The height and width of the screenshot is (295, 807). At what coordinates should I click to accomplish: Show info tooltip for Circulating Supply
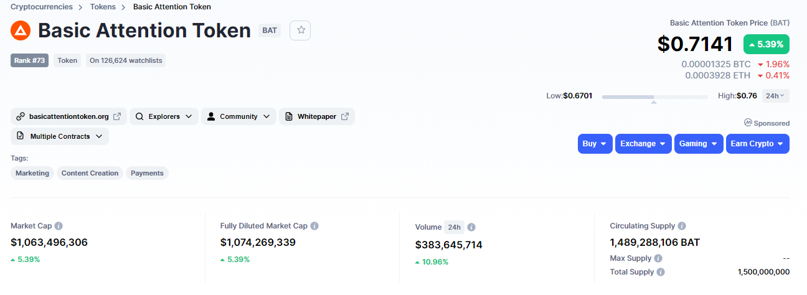click(x=682, y=226)
